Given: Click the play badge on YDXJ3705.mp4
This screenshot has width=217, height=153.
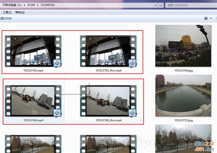Looking at the screenshot, I should [57, 63].
